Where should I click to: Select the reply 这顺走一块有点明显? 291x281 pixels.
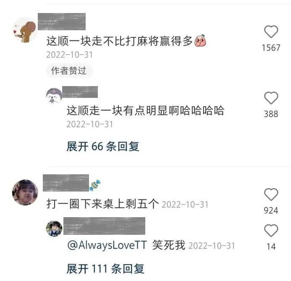click(145, 110)
